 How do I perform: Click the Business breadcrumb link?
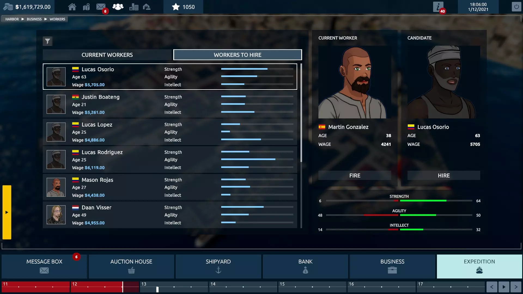(x=34, y=19)
